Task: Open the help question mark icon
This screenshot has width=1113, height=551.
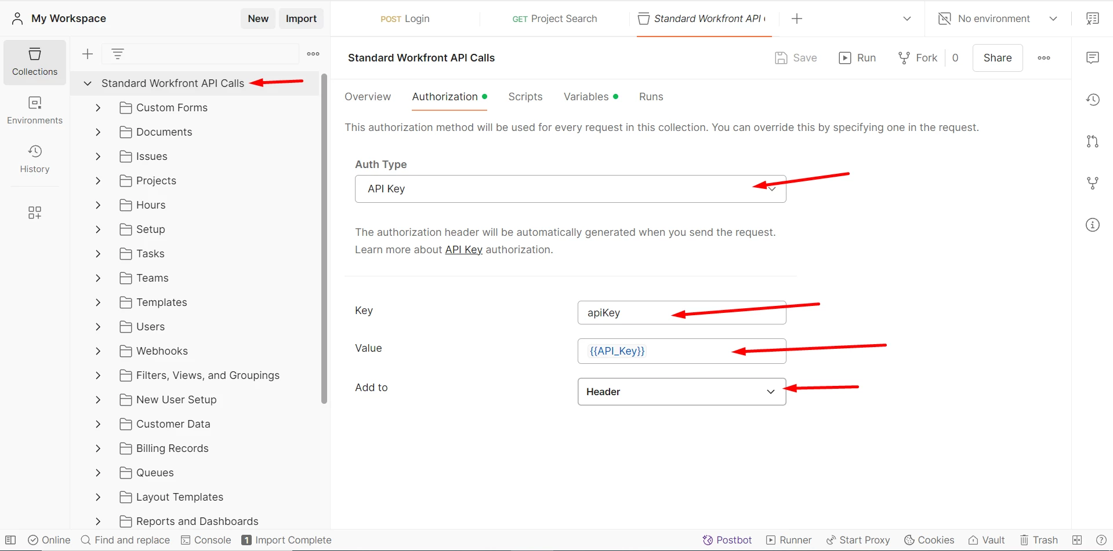Action: (x=1101, y=540)
